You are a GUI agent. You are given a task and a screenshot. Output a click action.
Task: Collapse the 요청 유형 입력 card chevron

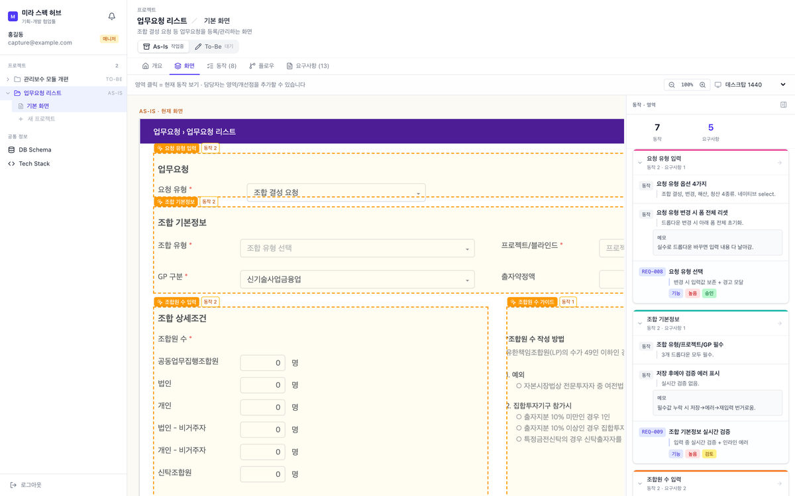pos(640,163)
